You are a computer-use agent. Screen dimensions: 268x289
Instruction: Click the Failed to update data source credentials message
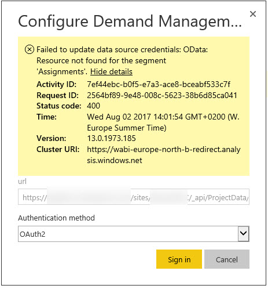122,60
